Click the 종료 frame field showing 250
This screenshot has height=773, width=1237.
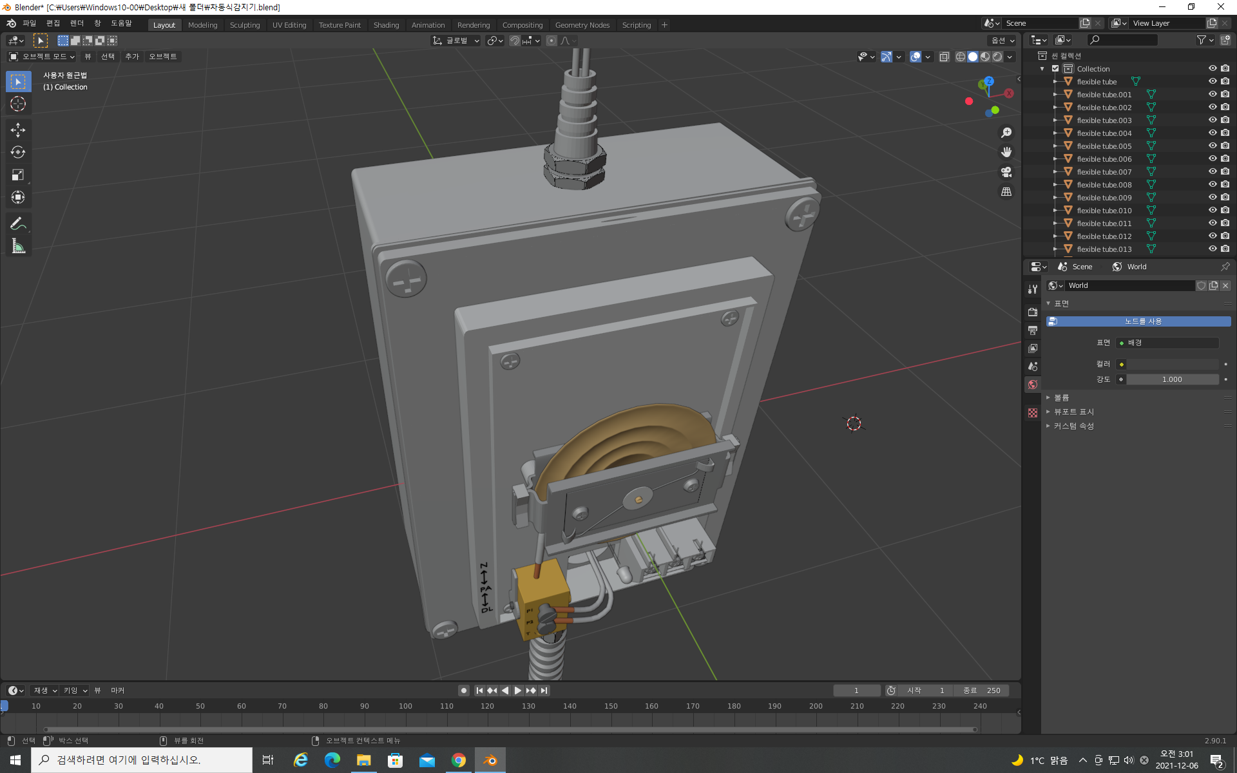tap(983, 691)
